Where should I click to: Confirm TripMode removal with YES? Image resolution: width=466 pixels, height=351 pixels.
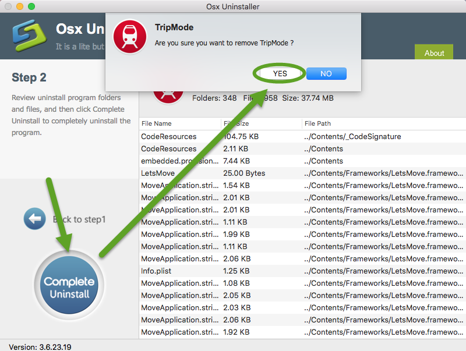coord(278,73)
